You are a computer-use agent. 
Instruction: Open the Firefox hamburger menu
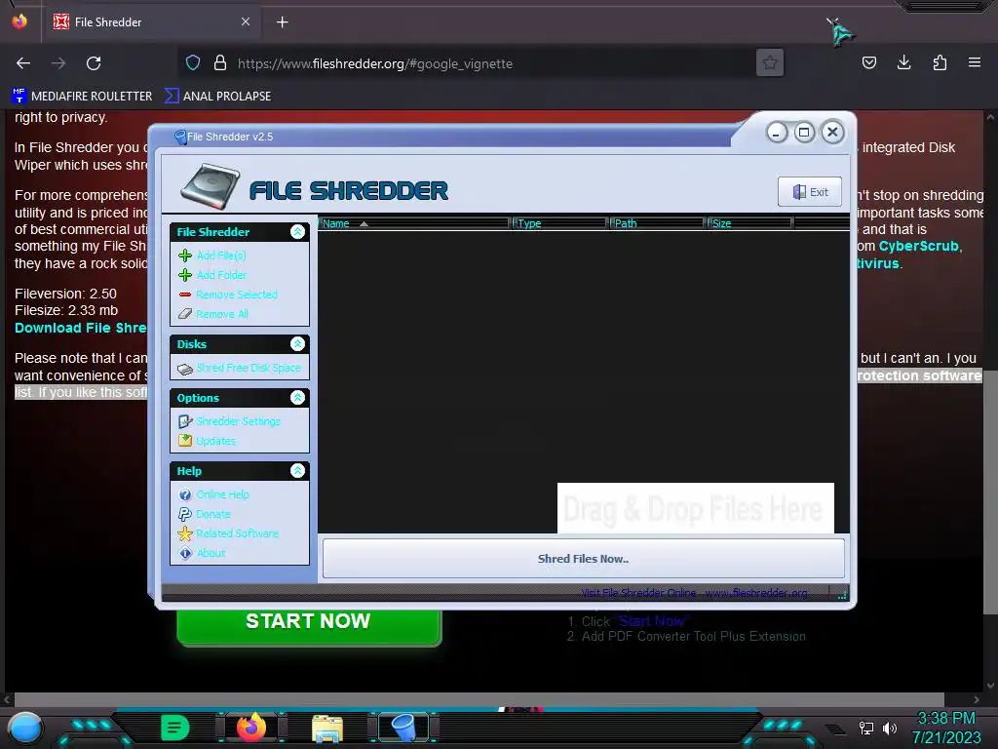[975, 62]
